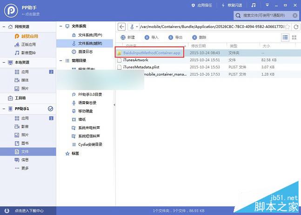Screen dimensions: 301x215
Task: Collapse the 网络资源 section
Action: (x=4, y=26)
